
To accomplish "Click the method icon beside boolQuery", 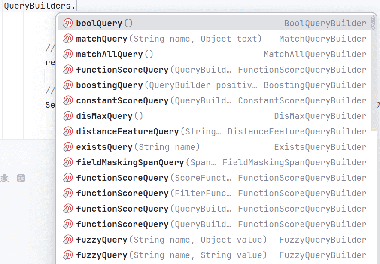I will [68, 24].
